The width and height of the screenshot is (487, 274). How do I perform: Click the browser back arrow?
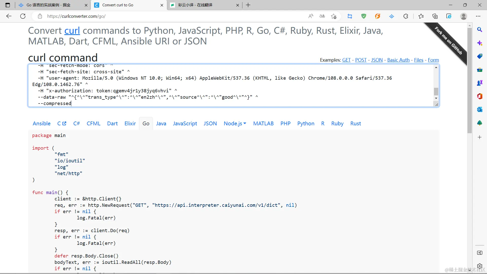(9, 16)
